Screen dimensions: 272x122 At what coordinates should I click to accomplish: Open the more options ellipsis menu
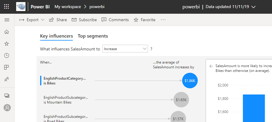click(x=163, y=20)
